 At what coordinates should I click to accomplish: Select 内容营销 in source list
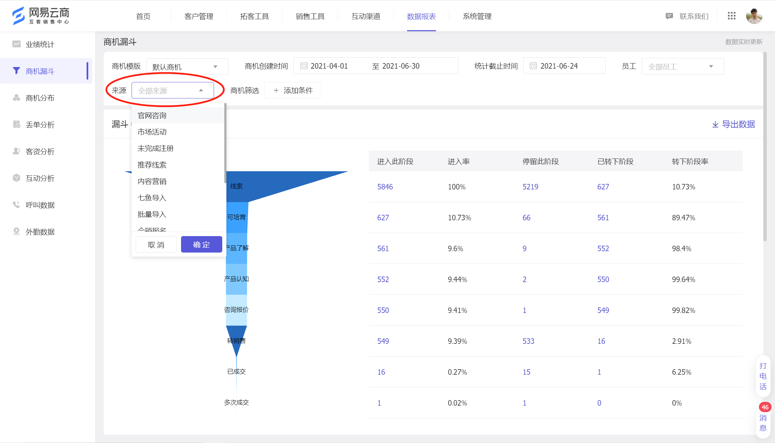pyautogui.click(x=178, y=181)
